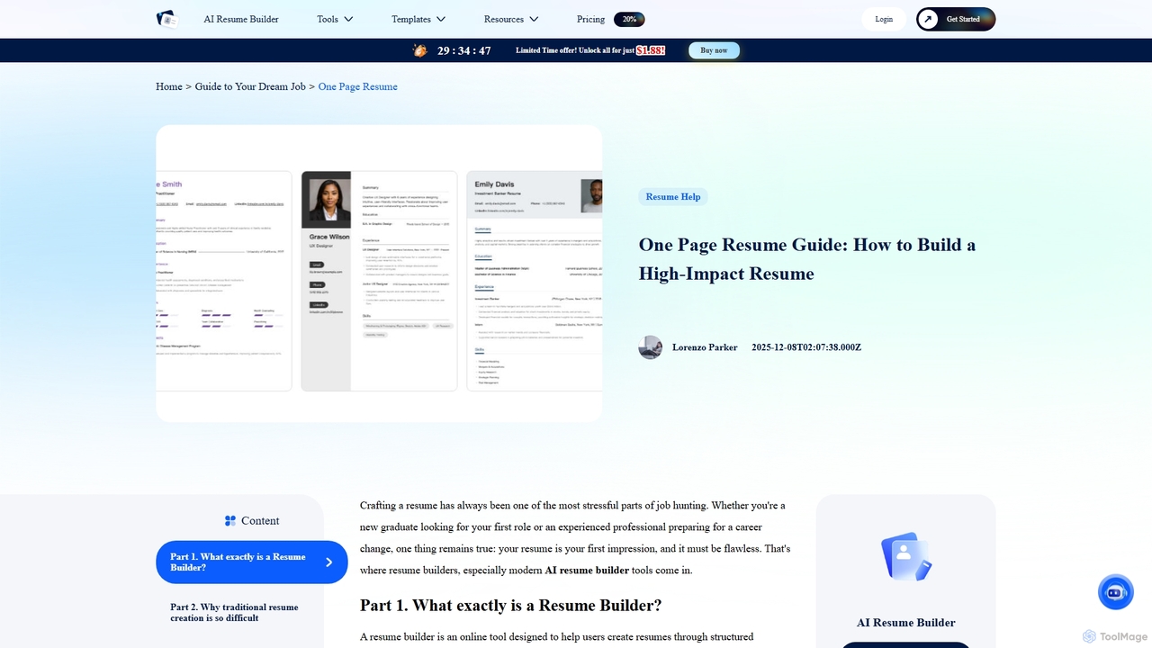
Task: Click the Buy now button in promo banner
Action: 714,50
